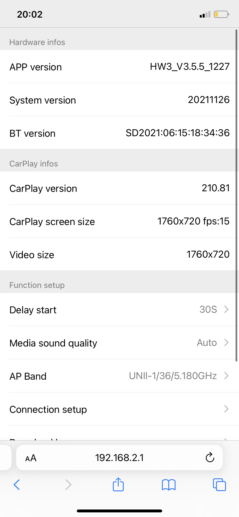
Task: Open the AA reader options
Action: coord(31,458)
